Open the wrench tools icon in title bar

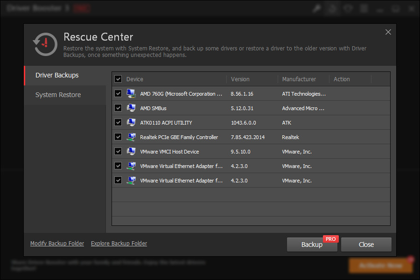coord(317,8)
